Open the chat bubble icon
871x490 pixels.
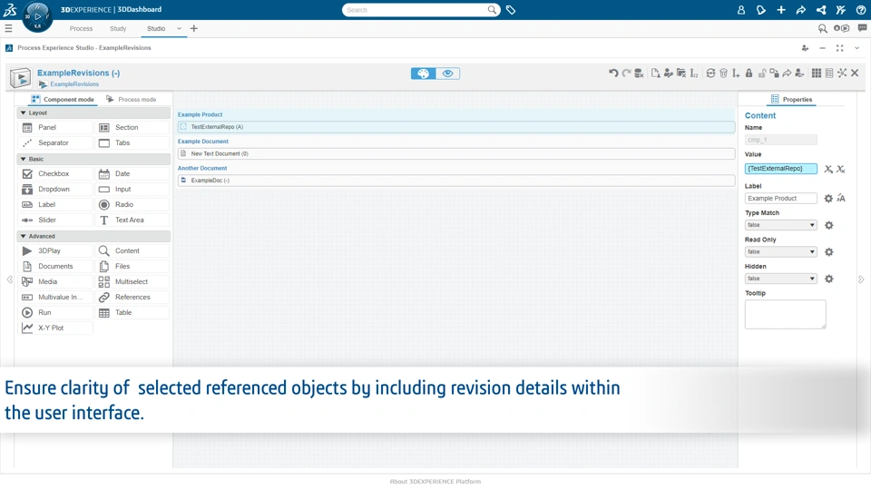click(x=862, y=28)
